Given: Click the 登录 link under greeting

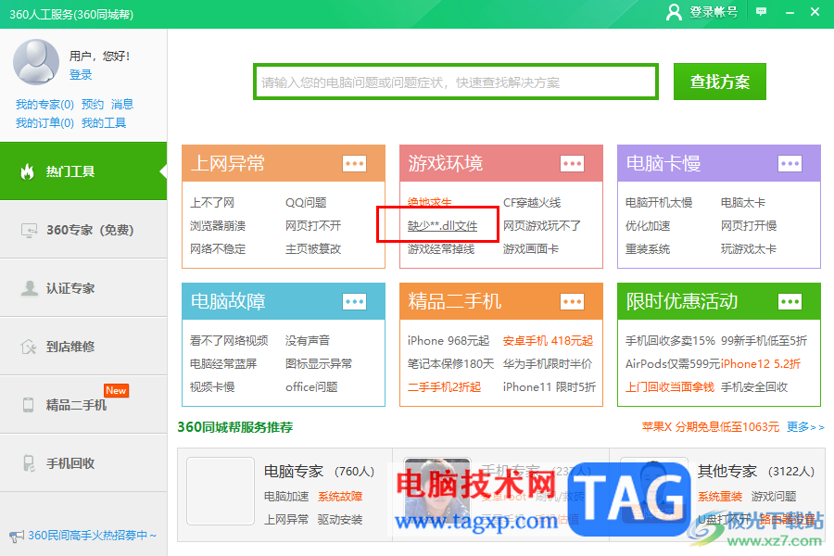Looking at the screenshot, I should [81, 74].
